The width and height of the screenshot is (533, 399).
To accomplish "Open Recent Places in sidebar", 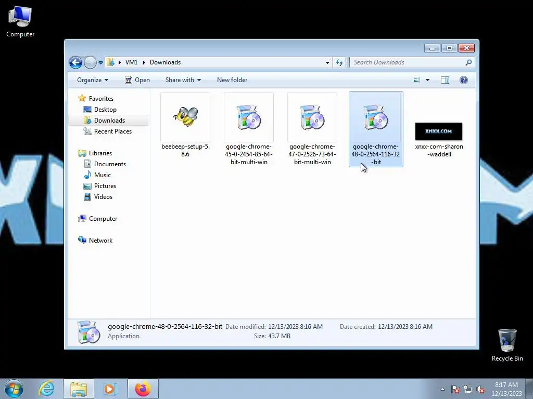I will [113, 131].
